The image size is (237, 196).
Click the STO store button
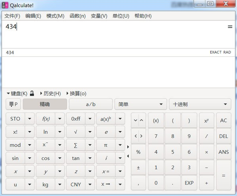[x=15, y=119]
